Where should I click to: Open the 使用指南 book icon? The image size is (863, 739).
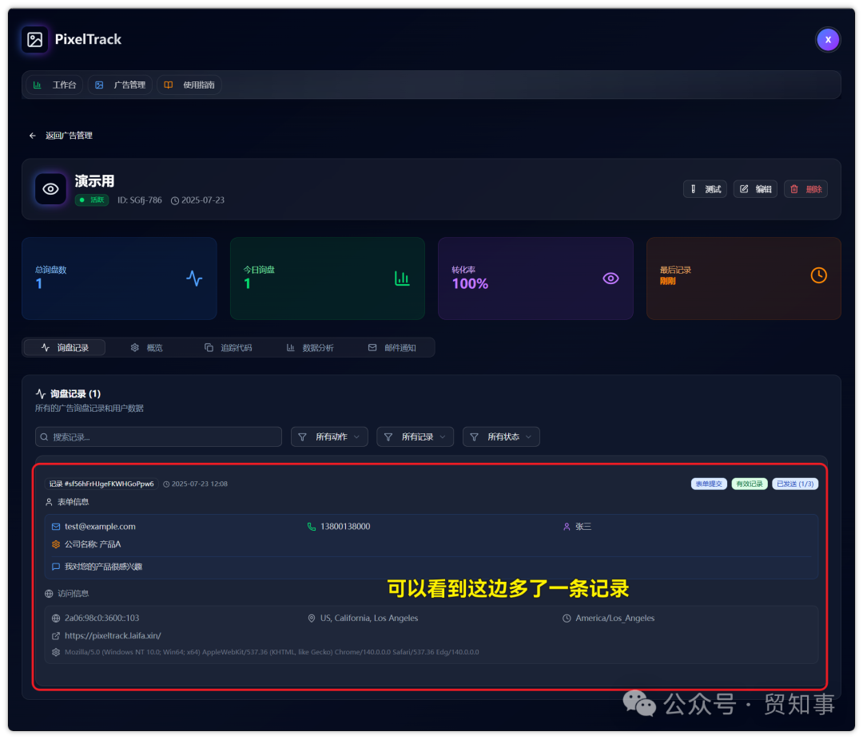tap(168, 85)
